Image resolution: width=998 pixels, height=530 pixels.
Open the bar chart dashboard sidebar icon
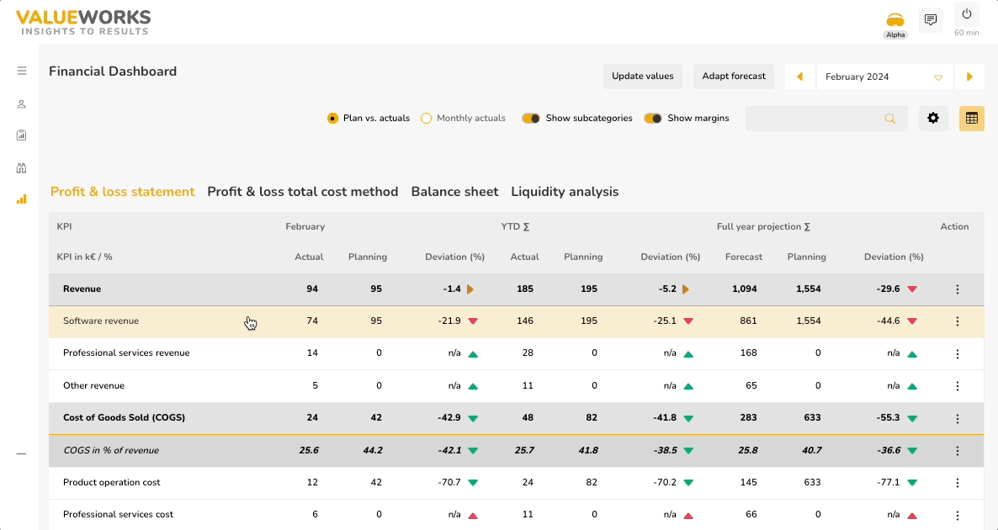tap(22, 199)
